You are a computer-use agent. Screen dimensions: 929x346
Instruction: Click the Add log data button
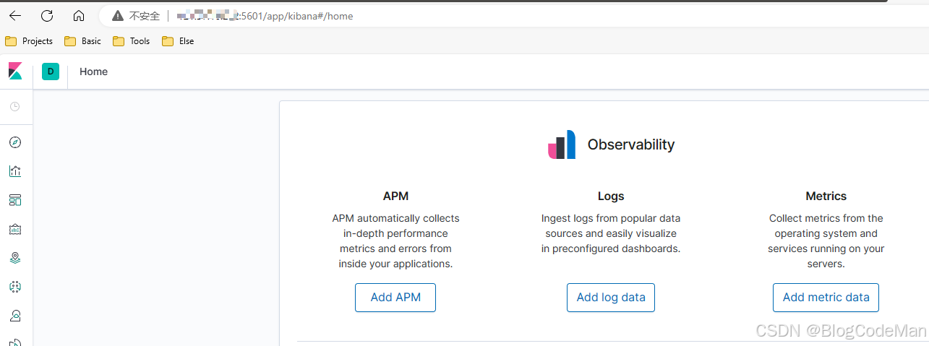611,298
